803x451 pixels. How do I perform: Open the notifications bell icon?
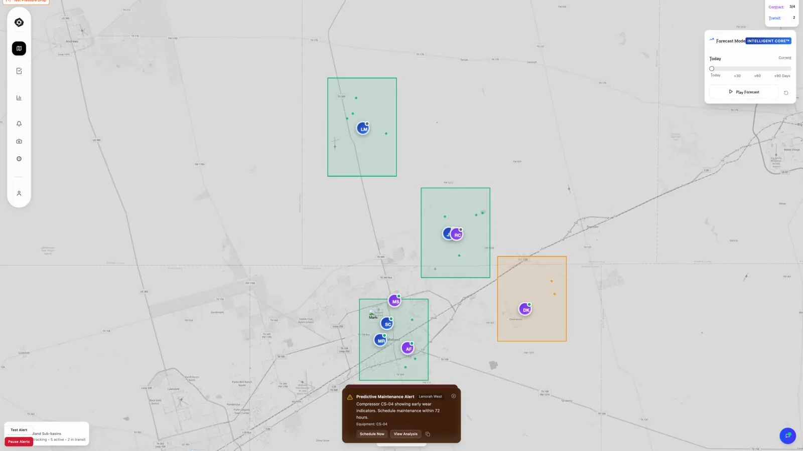[x=19, y=124]
